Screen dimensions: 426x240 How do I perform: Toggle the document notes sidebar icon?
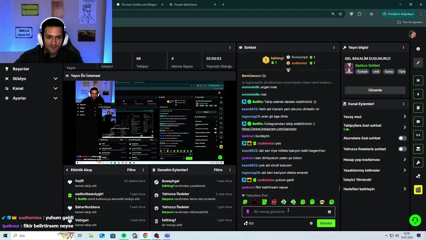point(418,108)
